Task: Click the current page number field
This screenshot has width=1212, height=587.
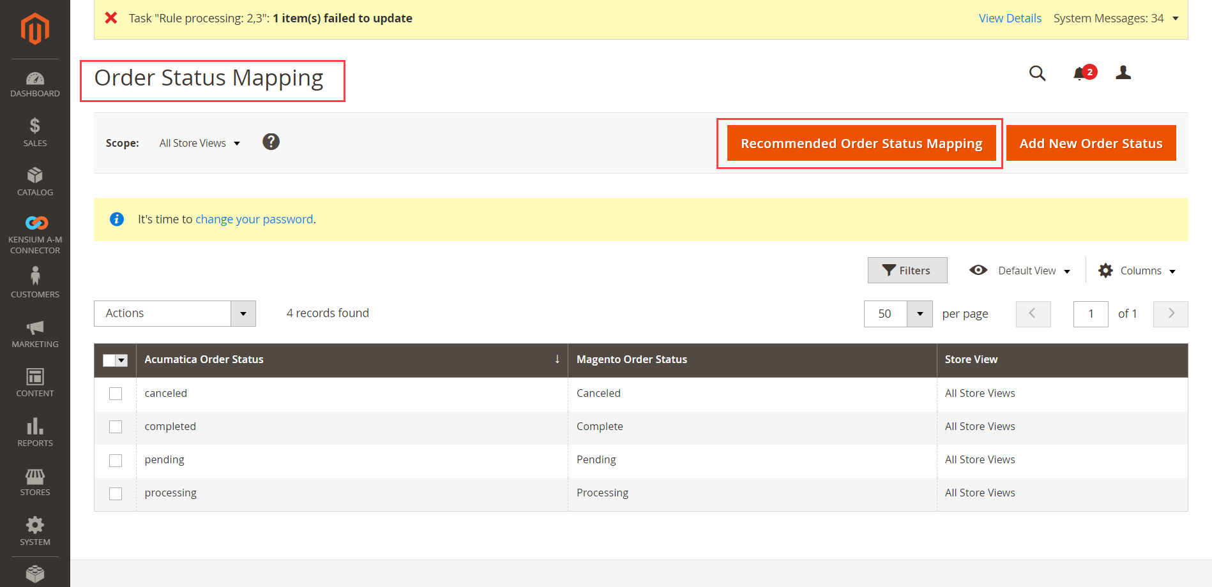Action: (1091, 314)
